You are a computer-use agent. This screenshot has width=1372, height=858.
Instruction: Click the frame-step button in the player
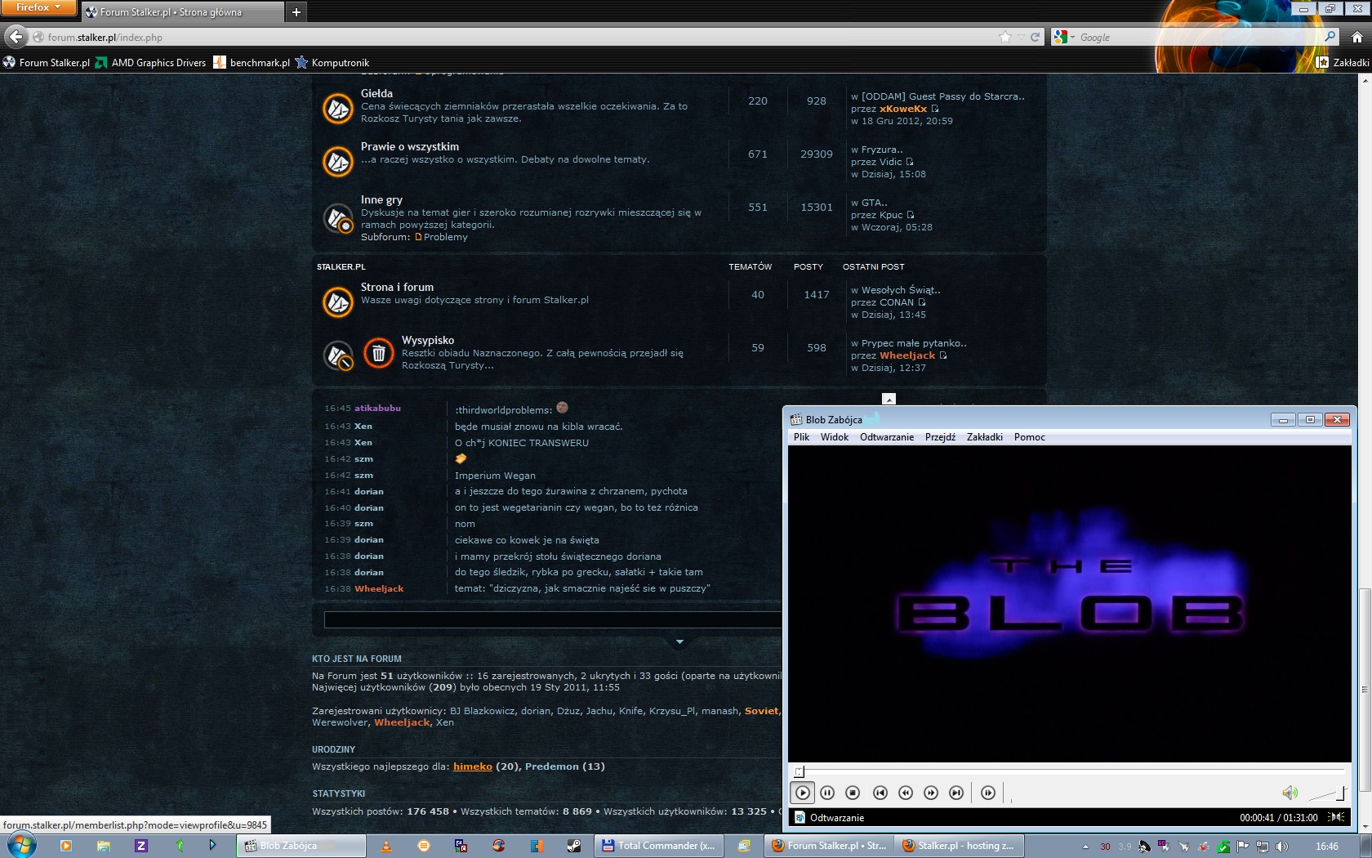click(x=988, y=793)
